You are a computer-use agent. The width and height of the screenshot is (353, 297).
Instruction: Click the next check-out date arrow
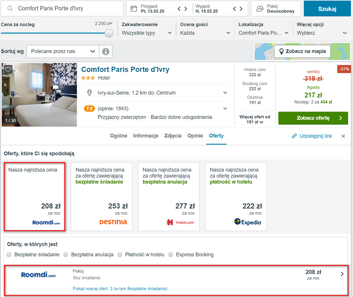[241, 9]
